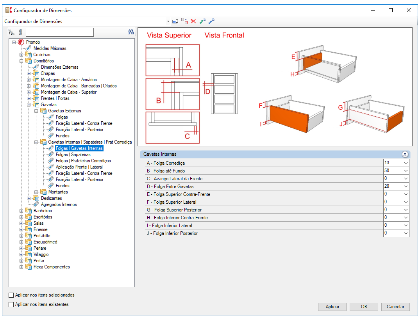This screenshot has height=318, width=420.
Task: Open the B - Folga até Fundo dropdown
Action: tap(406, 171)
